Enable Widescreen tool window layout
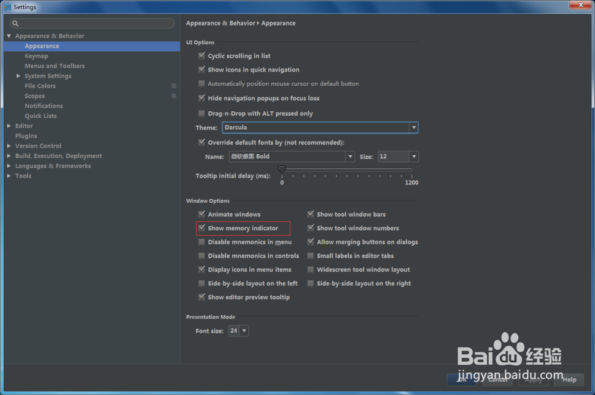595x395 pixels. click(311, 269)
